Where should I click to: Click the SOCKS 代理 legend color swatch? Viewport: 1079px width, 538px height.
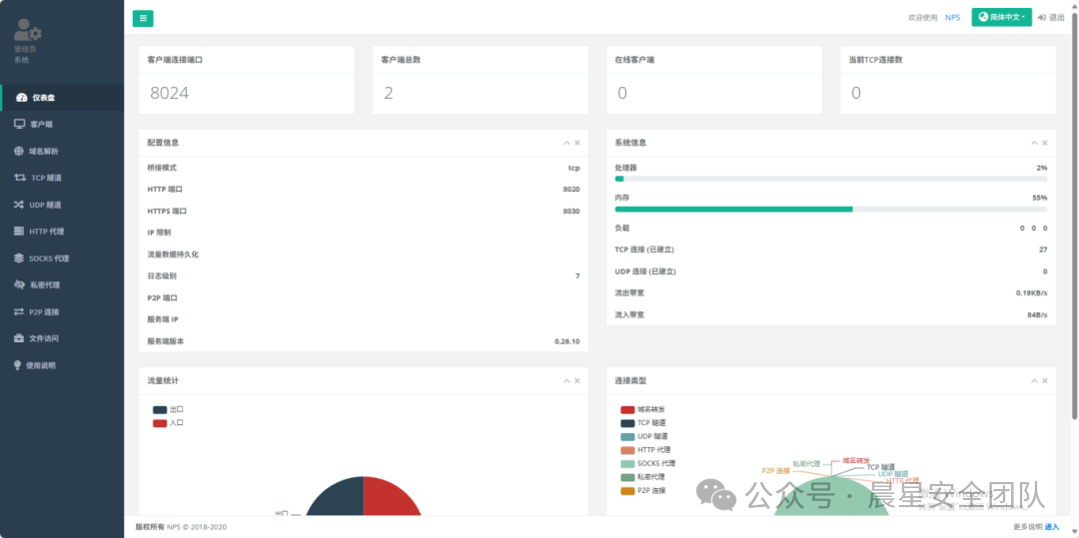(627, 463)
